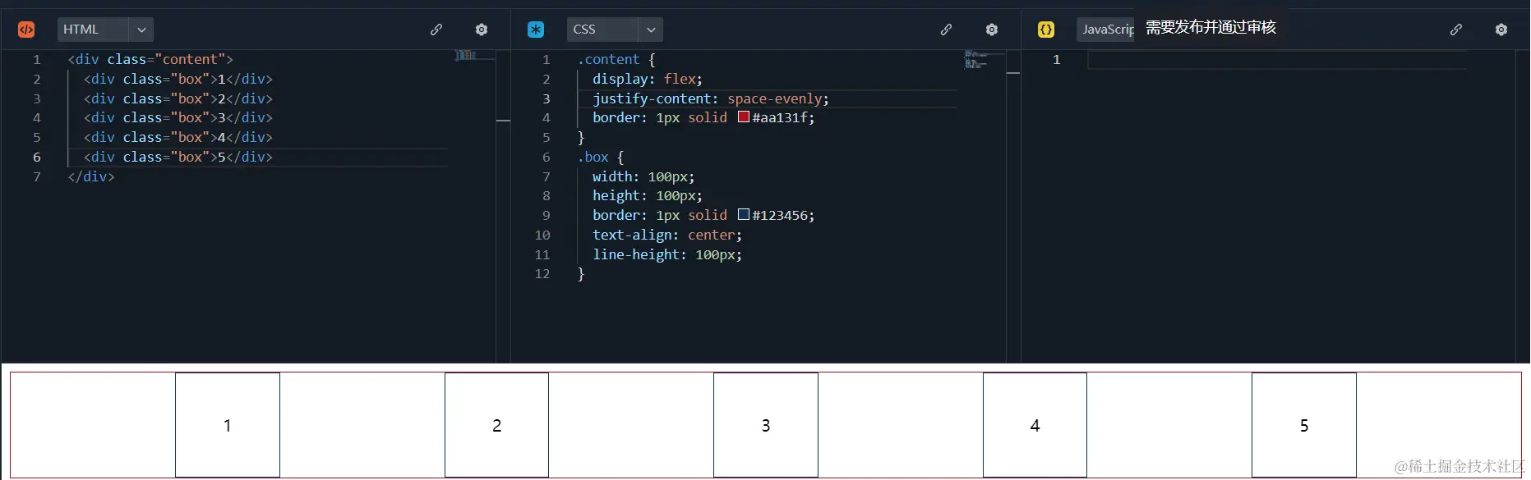This screenshot has width=1531, height=480.
Task: Click the HTML panel logo icon
Action: pos(26,30)
